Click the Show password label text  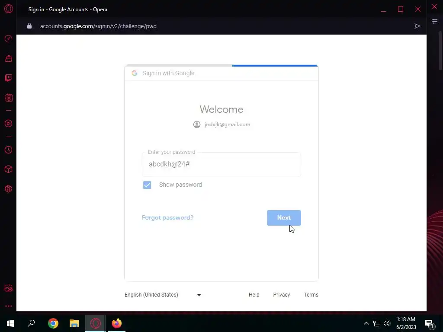180,185
